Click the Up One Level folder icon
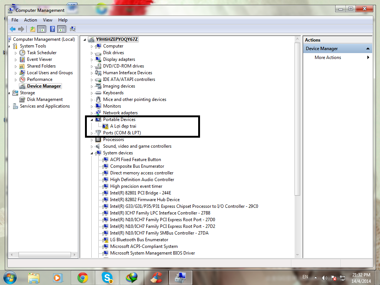380x285 pixels. 33,29
